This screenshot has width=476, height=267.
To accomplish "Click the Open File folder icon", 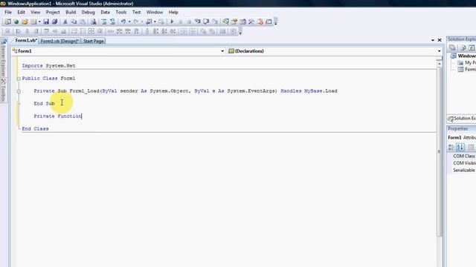I will pyautogui.click(x=25, y=22).
